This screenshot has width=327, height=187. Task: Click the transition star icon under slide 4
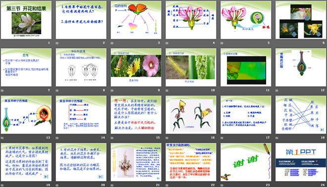coord(167,43)
